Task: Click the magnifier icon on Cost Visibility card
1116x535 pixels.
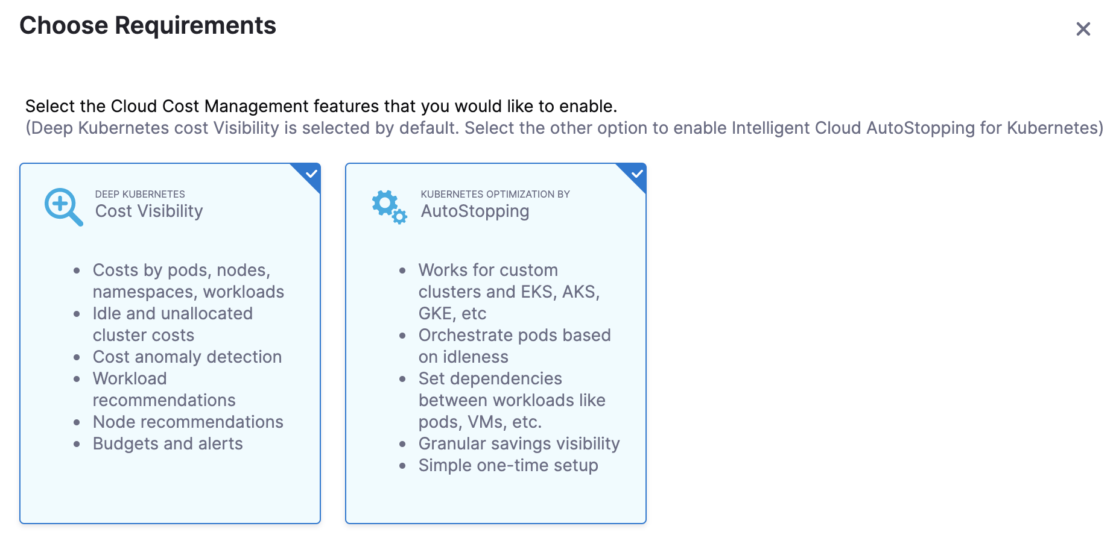Action: coord(63,207)
